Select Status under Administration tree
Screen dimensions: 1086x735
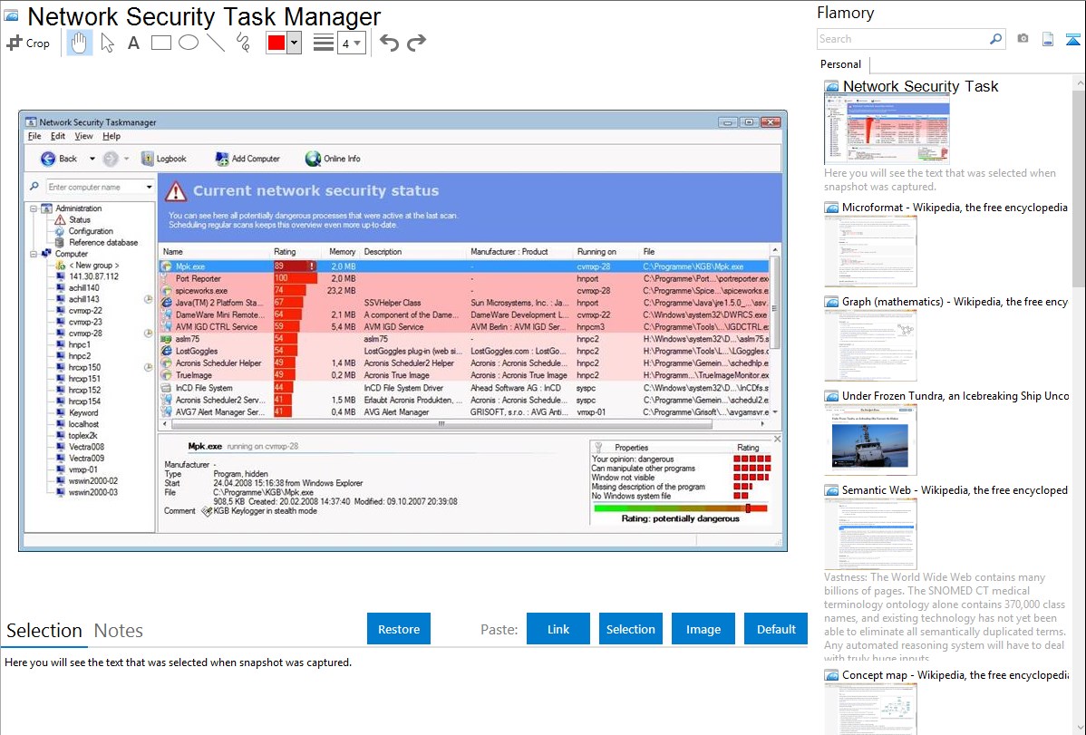(x=80, y=219)
